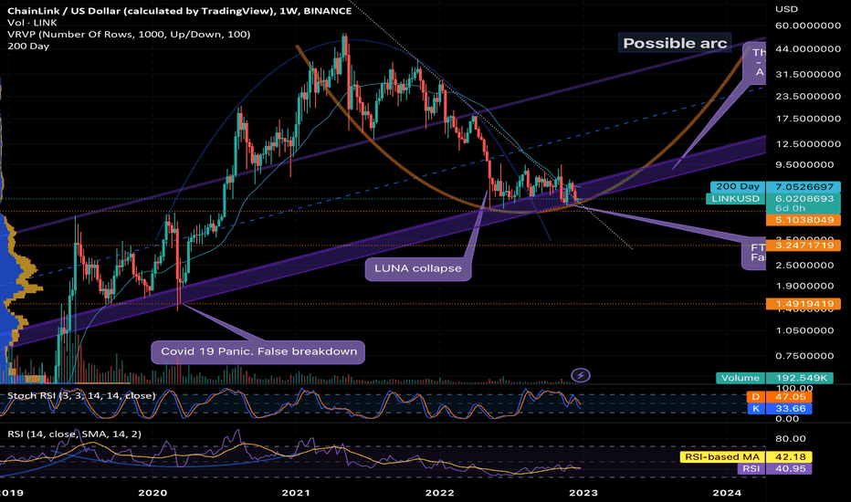Viewport: 851px width, 502px height.
Task: Select the Covid 19 Panic callout
Action: click(258, 351)
